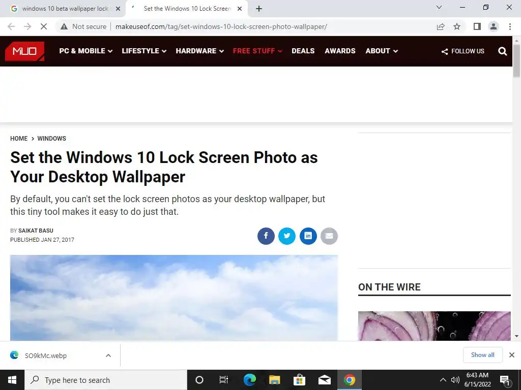
Task: Open Microsoft Store from taskbar
Action: click(x=299, y=380)
